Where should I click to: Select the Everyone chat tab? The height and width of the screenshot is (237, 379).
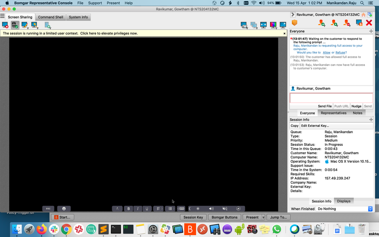coord(308,113)
